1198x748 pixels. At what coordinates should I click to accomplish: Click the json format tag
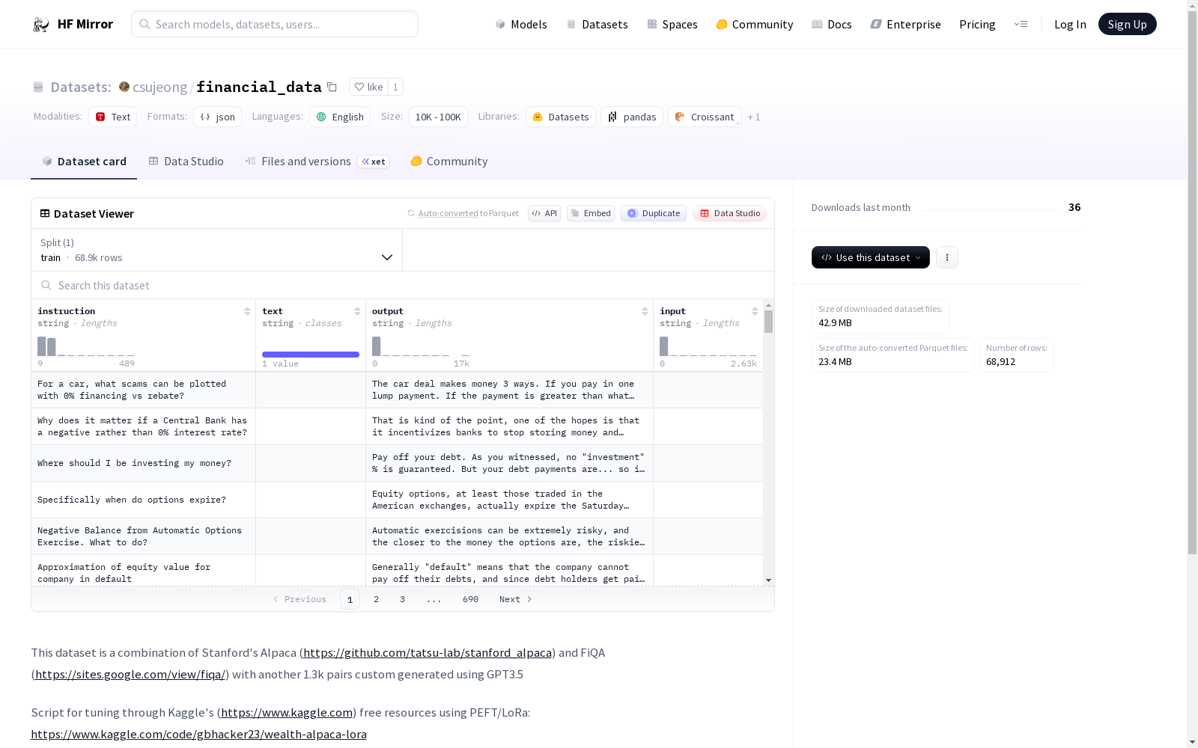click(x=217, y=117)
